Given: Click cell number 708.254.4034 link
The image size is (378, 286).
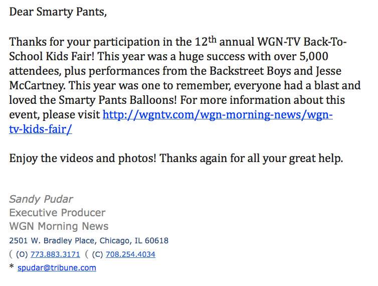Looking at the screenshot, I should 130,254.
